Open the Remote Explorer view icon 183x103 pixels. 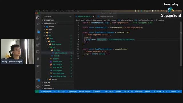(x=38, y=52)
